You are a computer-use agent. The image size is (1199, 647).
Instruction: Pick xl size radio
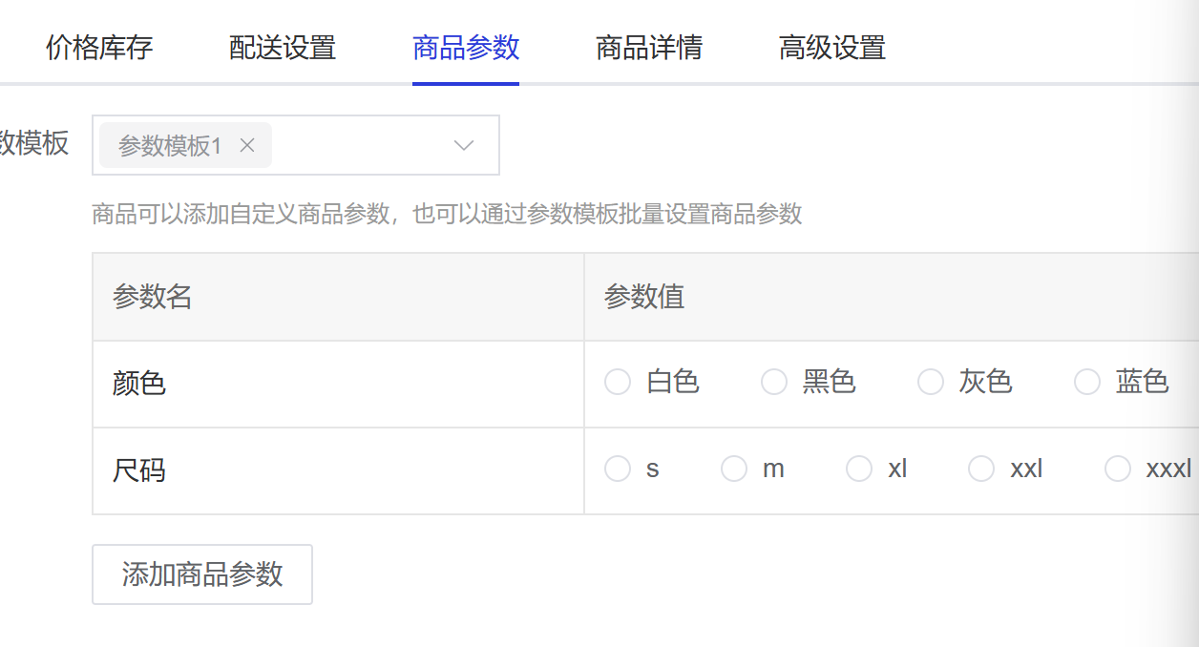point(859,469)
